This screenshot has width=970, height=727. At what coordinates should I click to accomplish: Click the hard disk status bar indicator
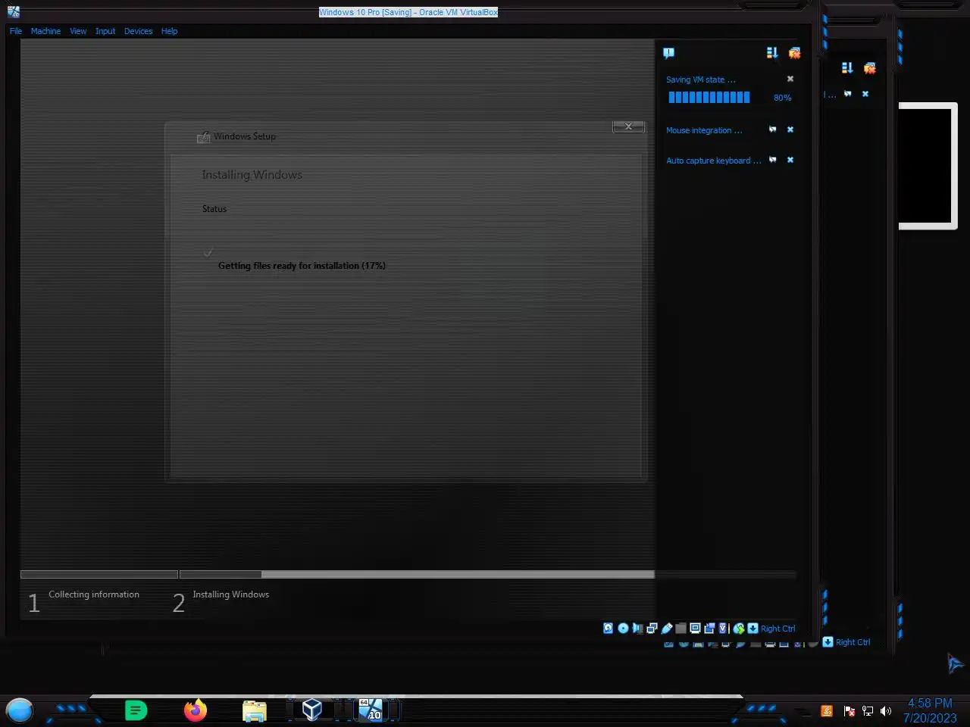click(608, 628)
